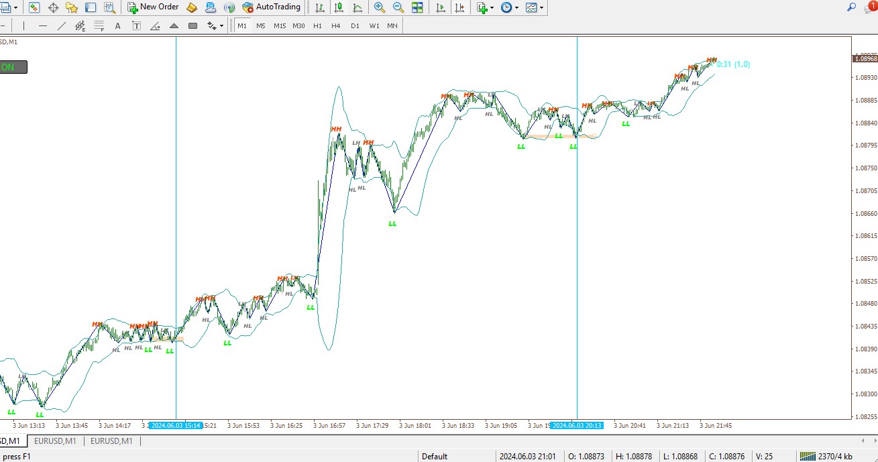The width and height of the screenshot is (878, 462).
Task: Open the chart templates dropdown
Action: coord(535,7)
